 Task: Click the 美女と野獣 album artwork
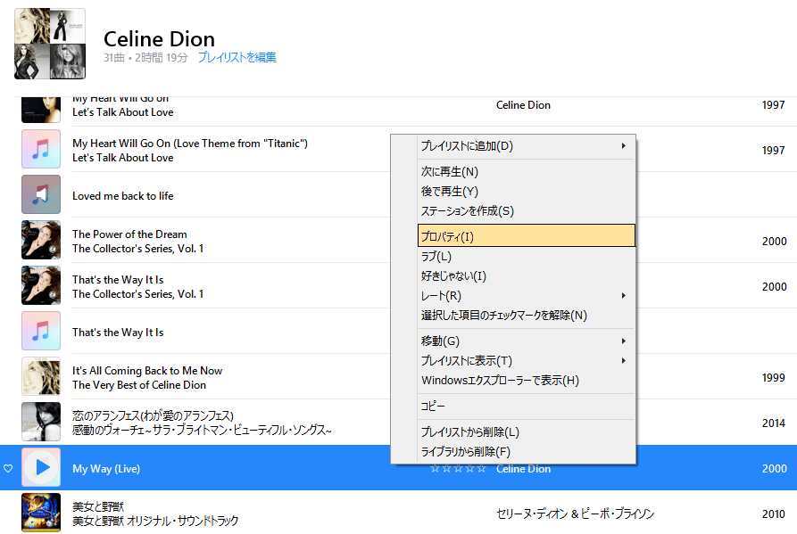pos(41,513)
